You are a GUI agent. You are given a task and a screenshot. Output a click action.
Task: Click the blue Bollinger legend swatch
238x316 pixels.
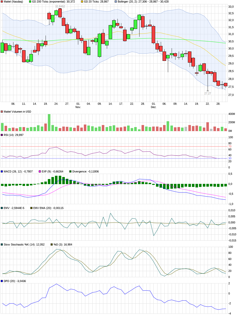tap(116, 2)
